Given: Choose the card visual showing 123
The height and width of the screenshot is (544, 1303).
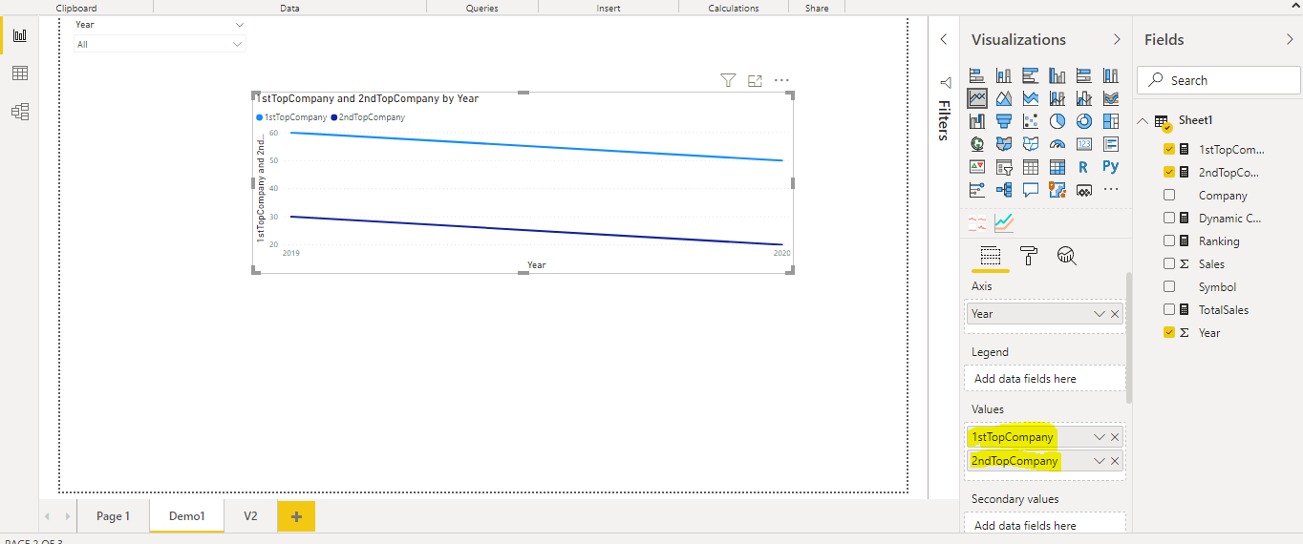Looking at the screenshot, I should pos(1084,144).
